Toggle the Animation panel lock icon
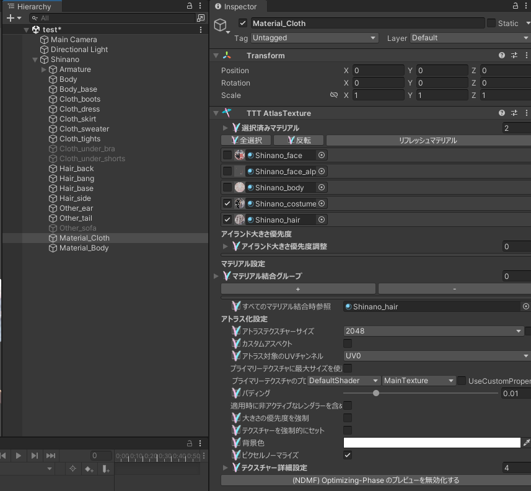531x491 pixels. [x=190, y=443]
